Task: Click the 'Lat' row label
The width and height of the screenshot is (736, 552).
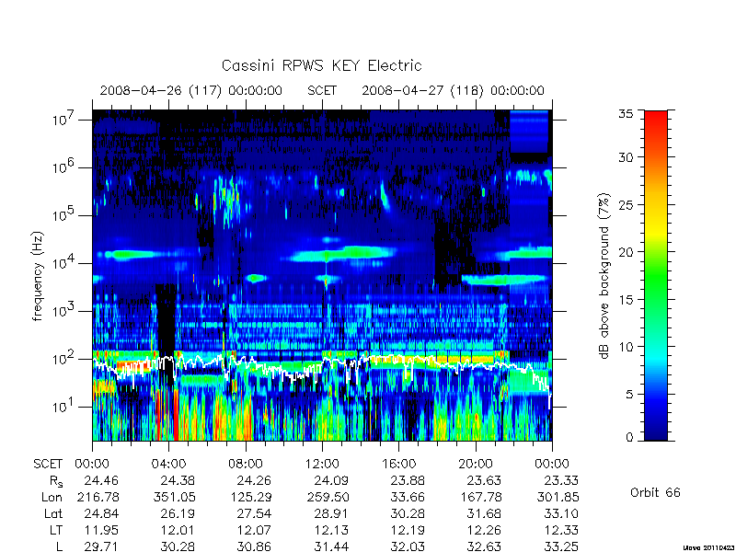Action: (x=53, y=514)
